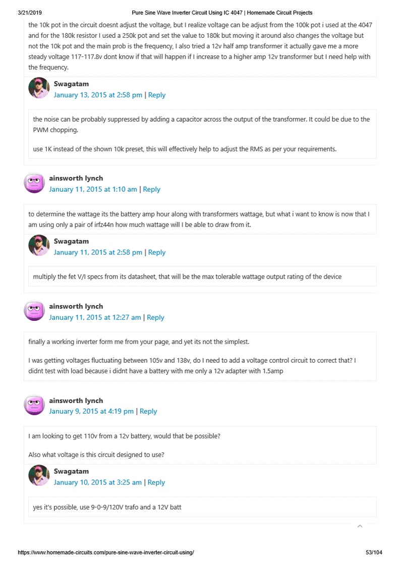This screenshot has width=400, height=566.
Task: Open the January 11, 2015 at 1:10 am permalink
Action: click(93, 189)
